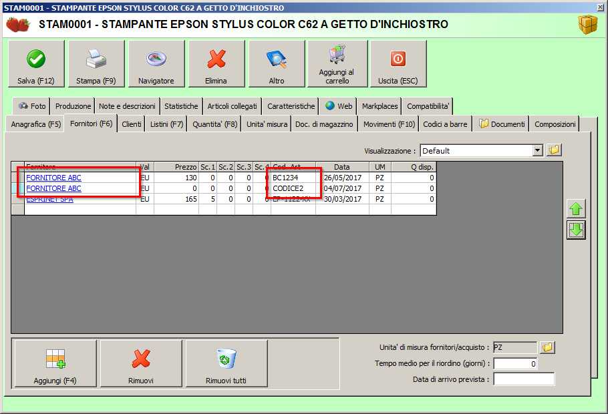
Task: Switch to the Produzione tab
Action: (x=73, y=106)
